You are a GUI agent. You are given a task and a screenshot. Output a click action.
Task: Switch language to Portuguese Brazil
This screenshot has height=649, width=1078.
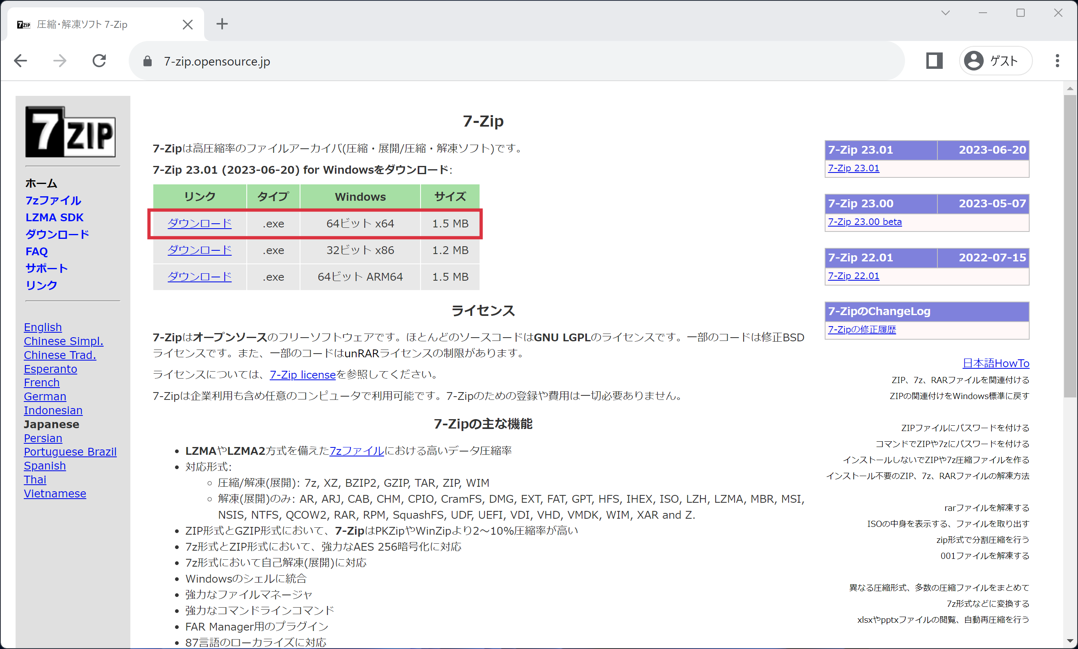pyautogui.click(x=70, y=452)
